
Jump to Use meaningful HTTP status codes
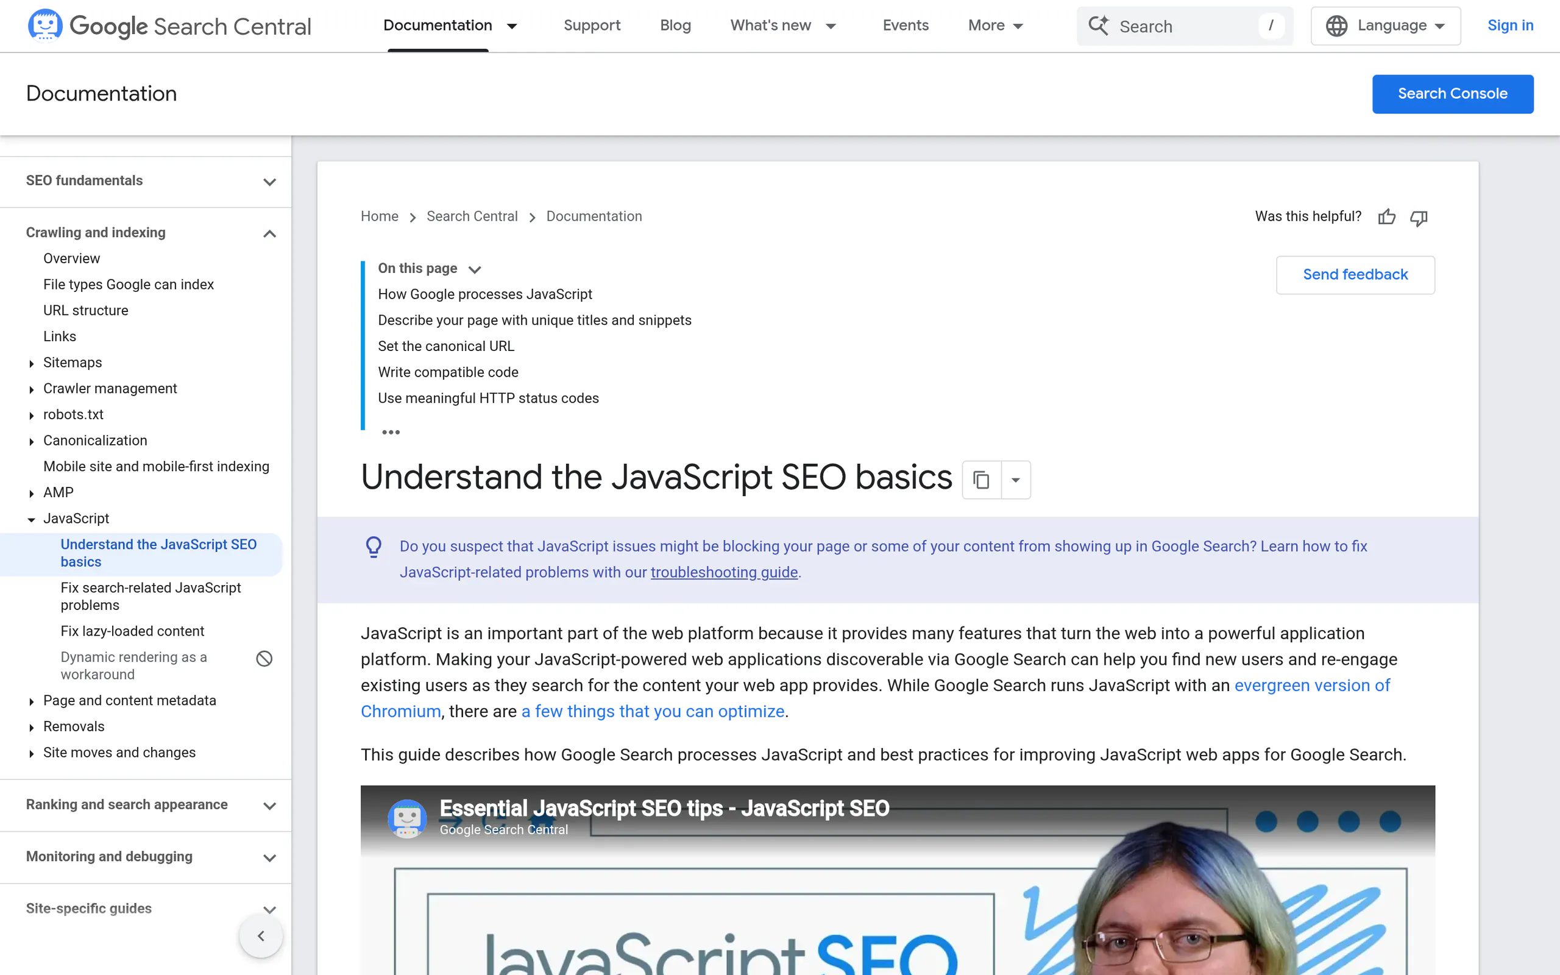488,399
